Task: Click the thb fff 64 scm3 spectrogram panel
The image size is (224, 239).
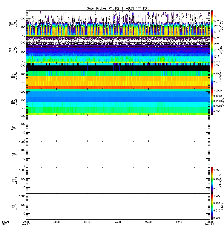Action: (118, 50)
